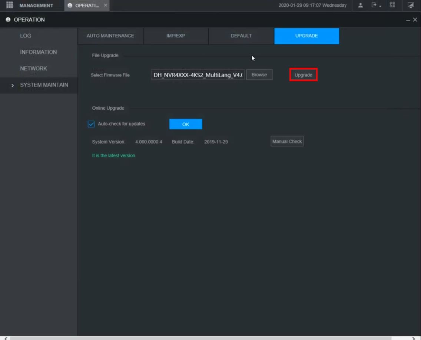Screen dimensions: 421x340
Task: Click the user account icon
Action: coord(361,5)
